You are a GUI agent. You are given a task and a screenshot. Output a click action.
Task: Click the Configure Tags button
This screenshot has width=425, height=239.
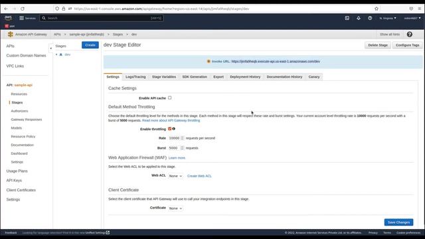click(x=407, y=45)
